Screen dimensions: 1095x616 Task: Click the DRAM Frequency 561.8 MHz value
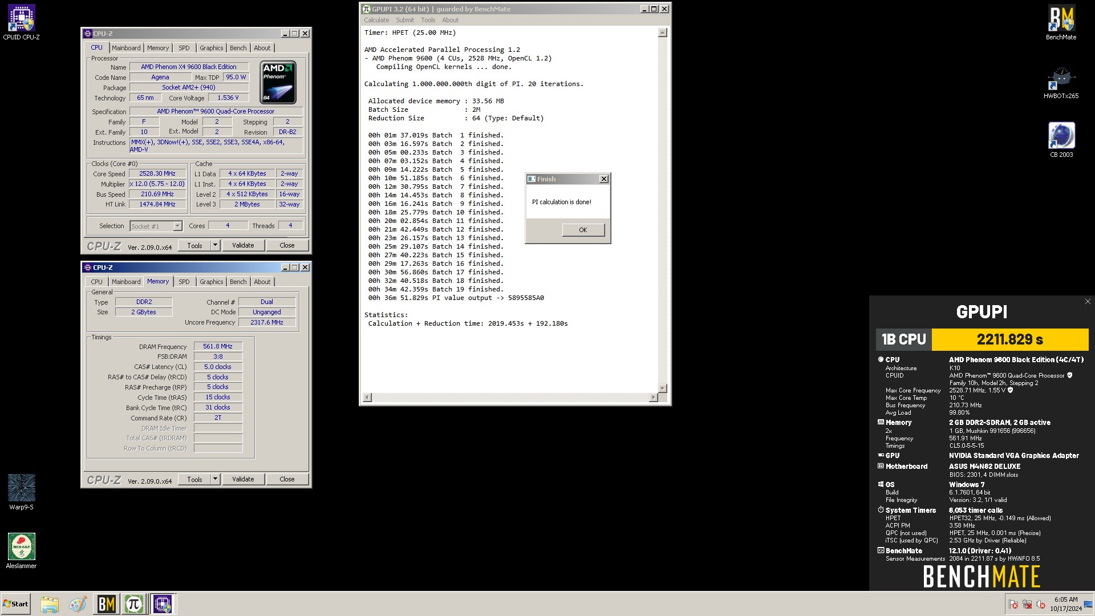coord(218,346)
